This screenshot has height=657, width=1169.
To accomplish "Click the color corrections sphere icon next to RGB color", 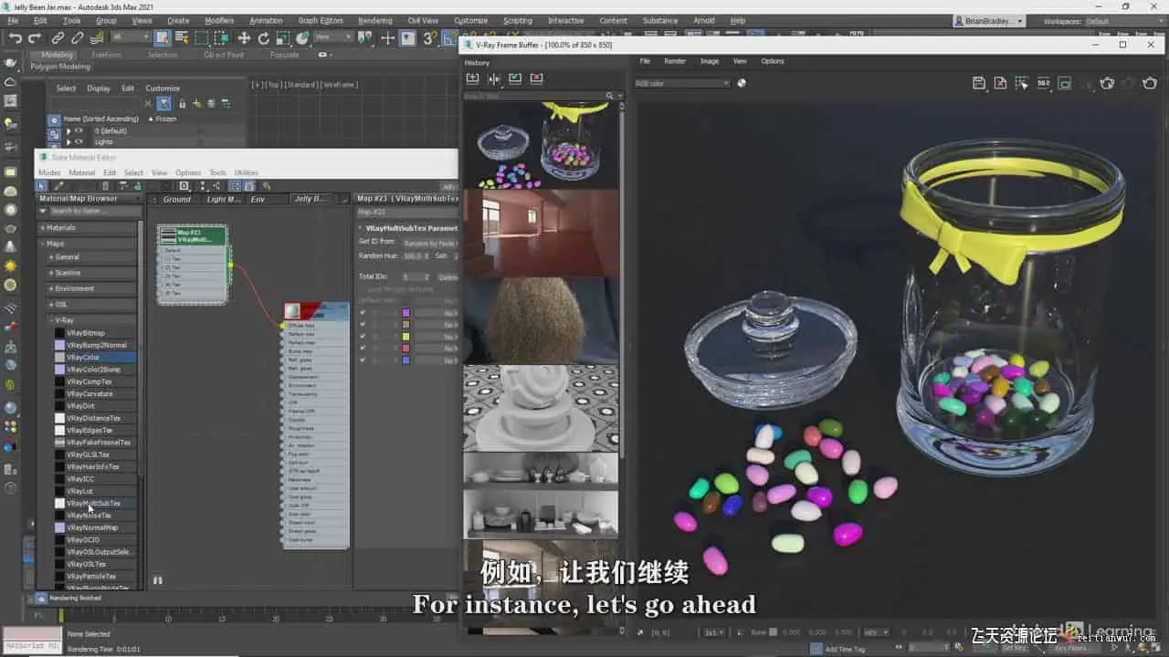I will (742, 83).
